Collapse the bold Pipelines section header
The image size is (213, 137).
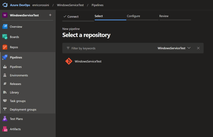[16, 57]
